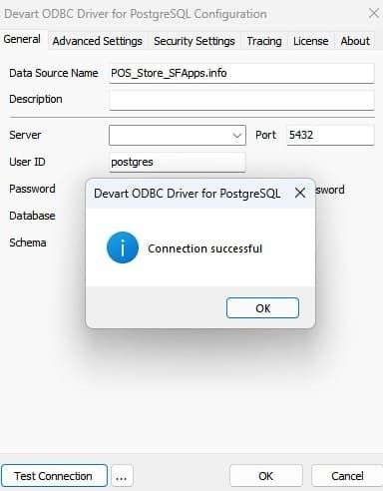Confirm configuration with the bottom OK button
The image size is (383, 491).
click(x=265, y=476)
